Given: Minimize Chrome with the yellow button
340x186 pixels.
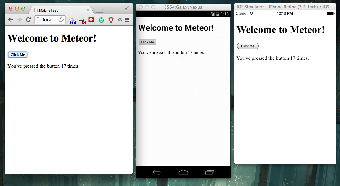Looking at the screenshot, I should pyautogui.click(x=17, y=9).
